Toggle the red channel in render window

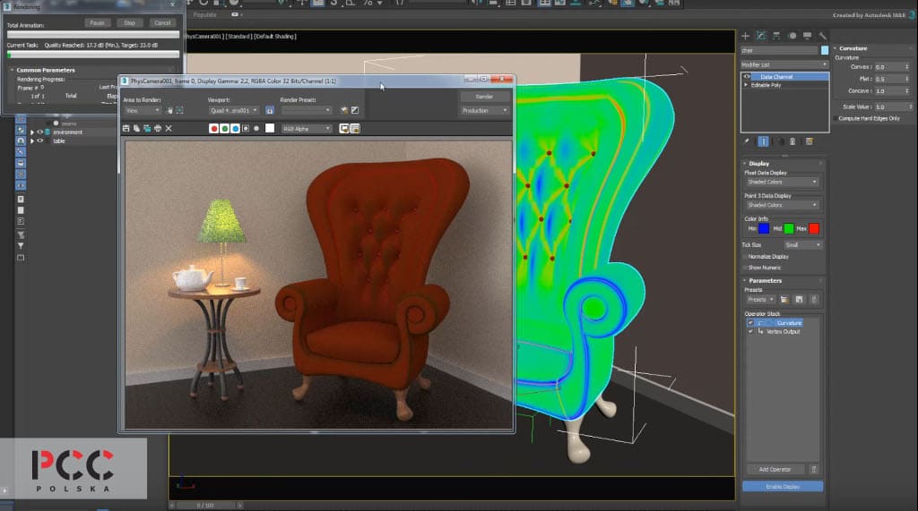213,129
